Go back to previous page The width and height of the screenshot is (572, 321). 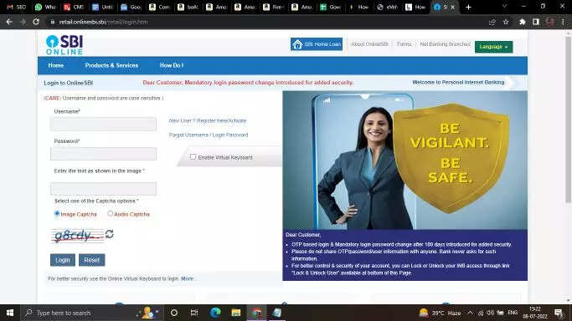pos(9,22)
